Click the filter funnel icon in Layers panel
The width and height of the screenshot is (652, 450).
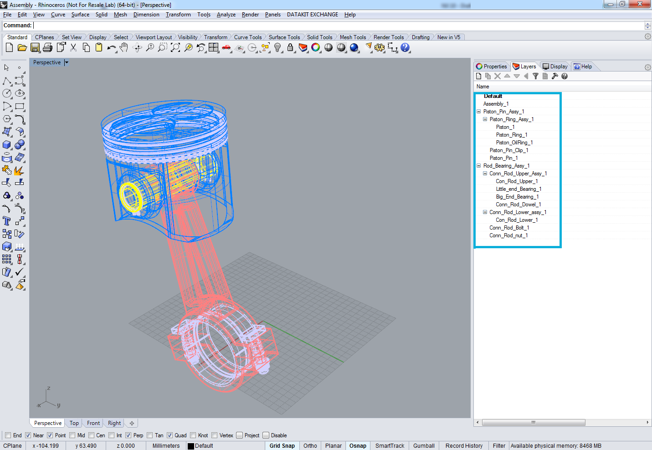click(536, 76)
